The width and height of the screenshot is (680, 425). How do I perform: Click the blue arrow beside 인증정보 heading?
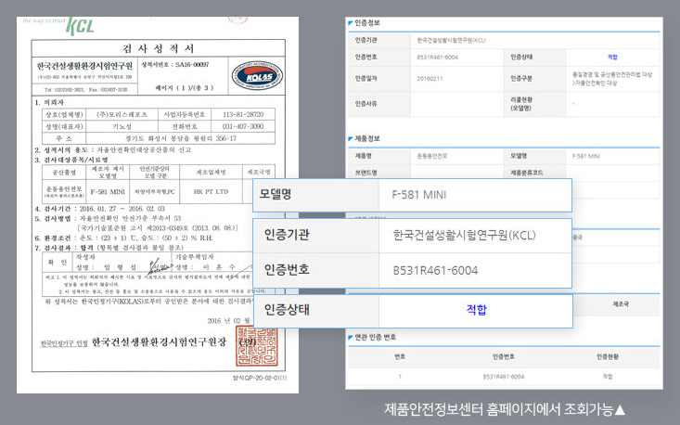351,23
